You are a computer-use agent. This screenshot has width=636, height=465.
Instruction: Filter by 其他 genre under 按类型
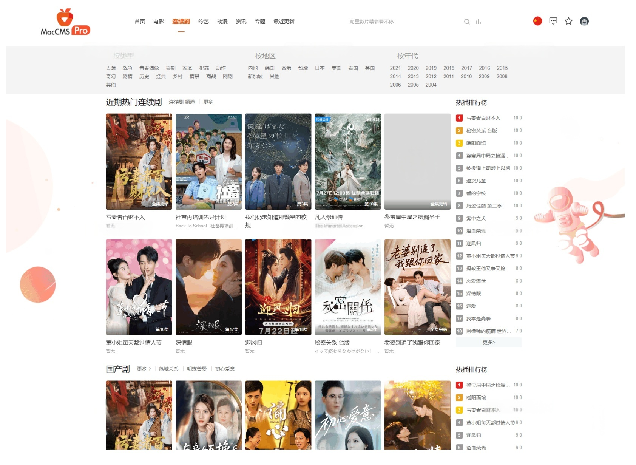click(x=111, y=85)
